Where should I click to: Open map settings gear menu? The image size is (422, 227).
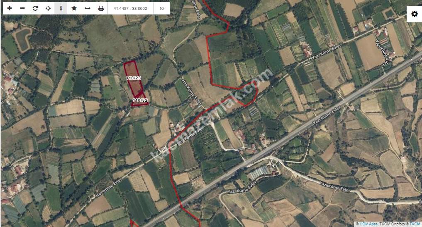coord(415,14)
